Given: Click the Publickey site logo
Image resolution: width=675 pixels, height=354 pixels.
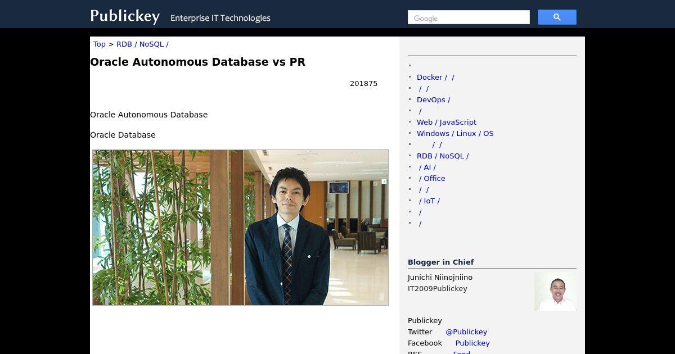Looking at the screenshot, I should click(125, 16).
